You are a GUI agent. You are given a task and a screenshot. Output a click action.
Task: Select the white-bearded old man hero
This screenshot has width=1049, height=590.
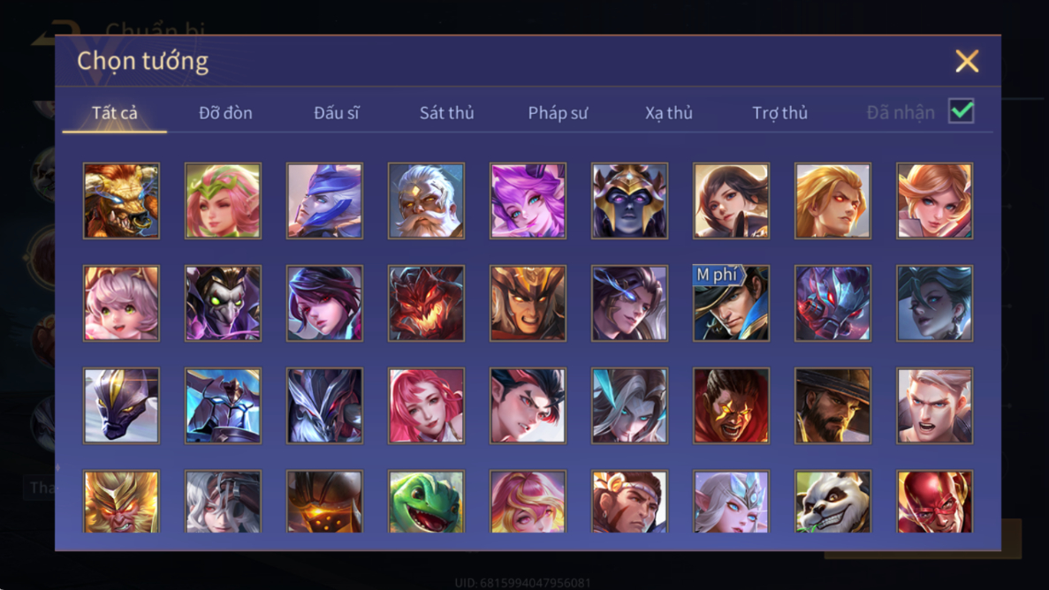point(426,200)
